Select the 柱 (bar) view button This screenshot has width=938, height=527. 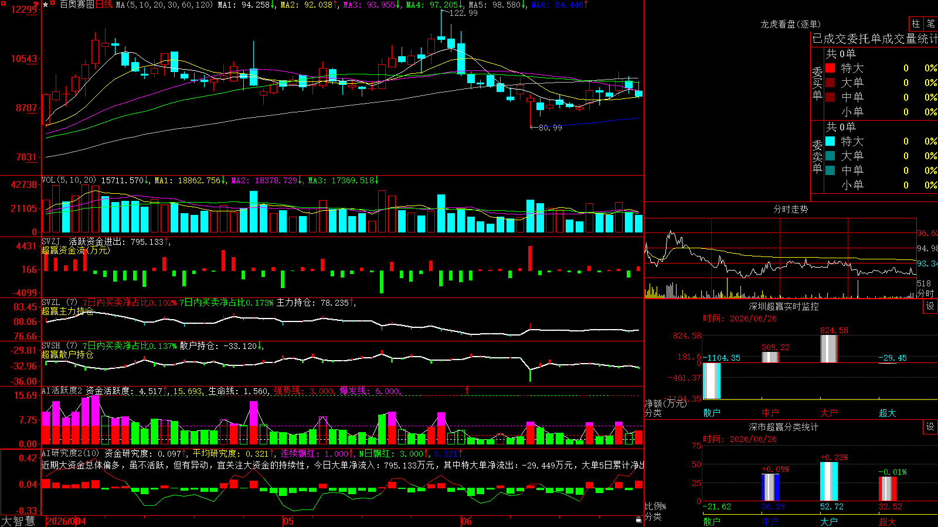pos(916,24)
